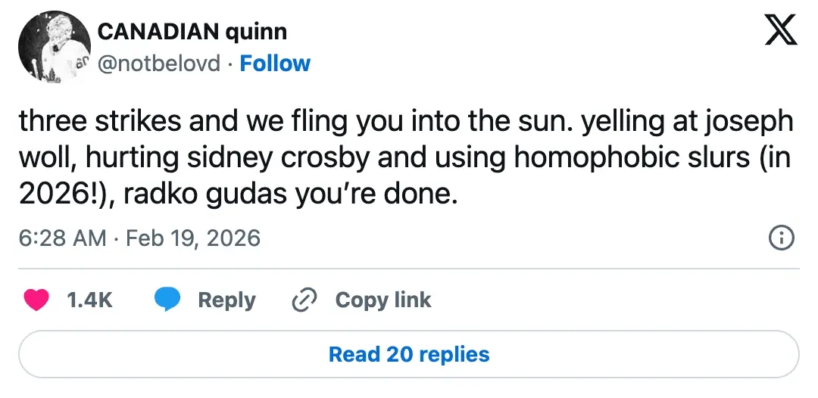Click the blue reply speech bubble icon
Image resolution: width=818 pixels, height=398 pixels.
167,300
